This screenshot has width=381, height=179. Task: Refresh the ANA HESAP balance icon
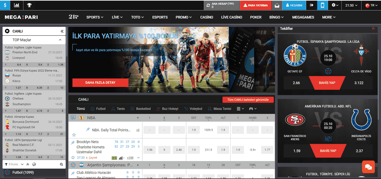[x=208, y=5]
